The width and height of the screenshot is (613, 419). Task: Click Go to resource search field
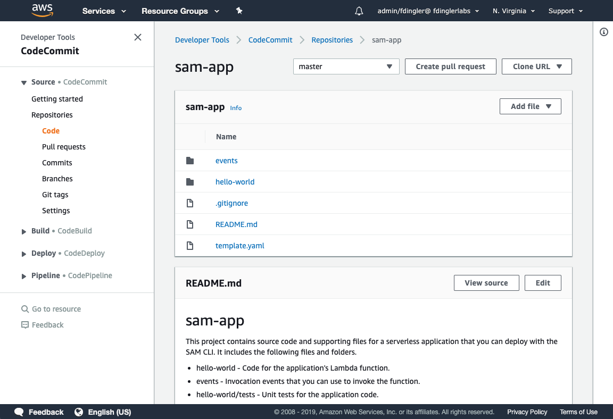coord(56,309)
